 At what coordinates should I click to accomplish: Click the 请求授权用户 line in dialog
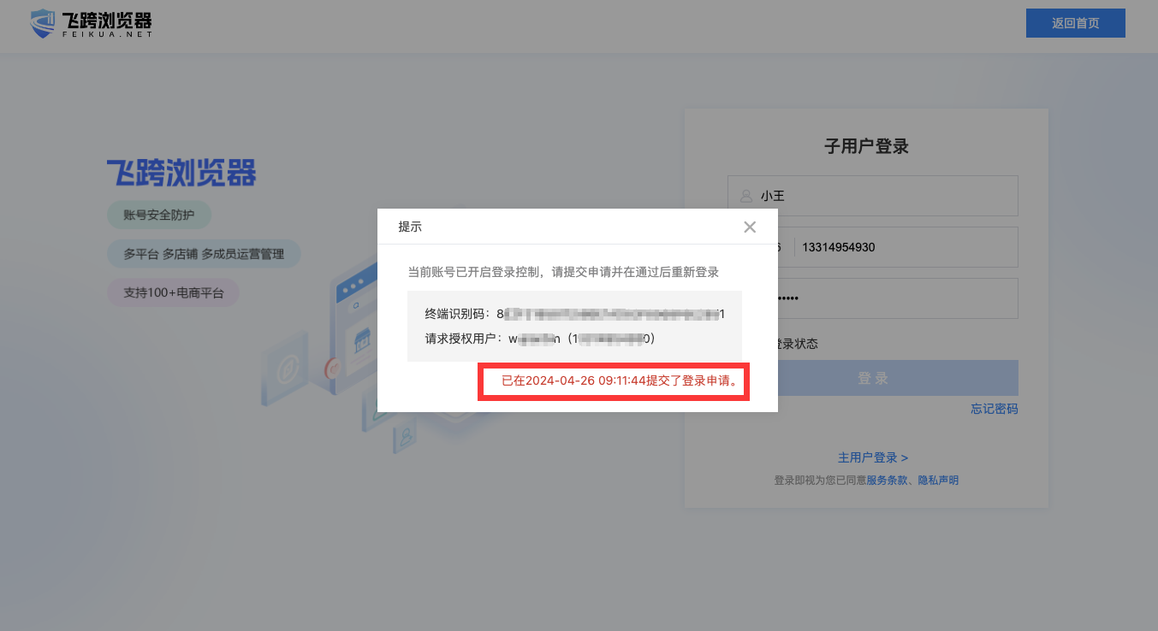(x=540, y=339)
